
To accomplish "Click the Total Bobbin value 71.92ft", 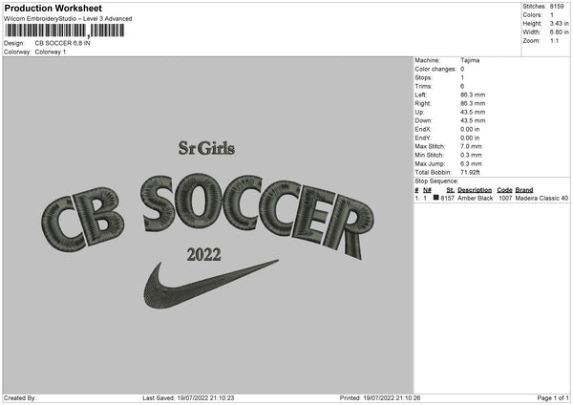I will tap(470, 173).
